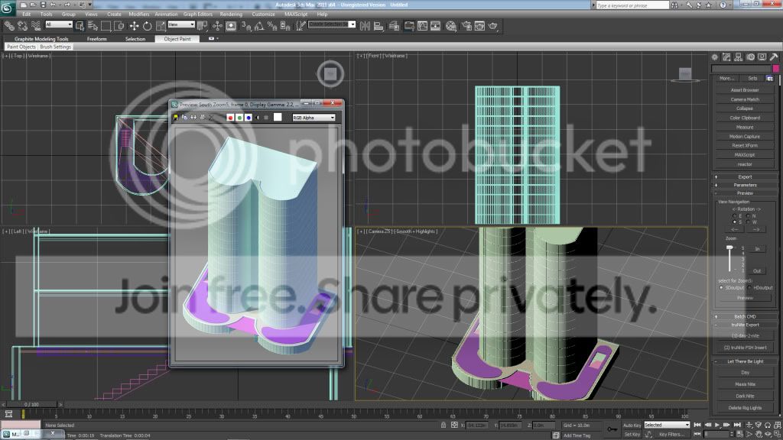This screenshot has width=783, height=440.
Task: Open the Hierarchy command panel icon
Action: [x=739, y=57]
